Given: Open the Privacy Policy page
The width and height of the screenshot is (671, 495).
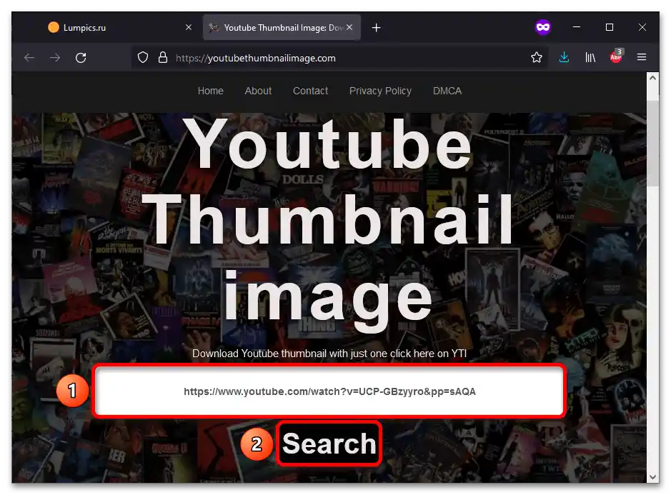Looking at the screenshot, I should (380, 91).
